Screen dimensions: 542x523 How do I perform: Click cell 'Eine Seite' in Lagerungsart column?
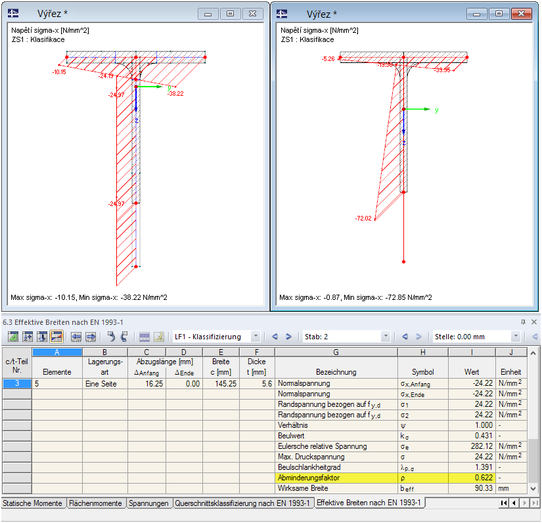click(x=104, y=383)
